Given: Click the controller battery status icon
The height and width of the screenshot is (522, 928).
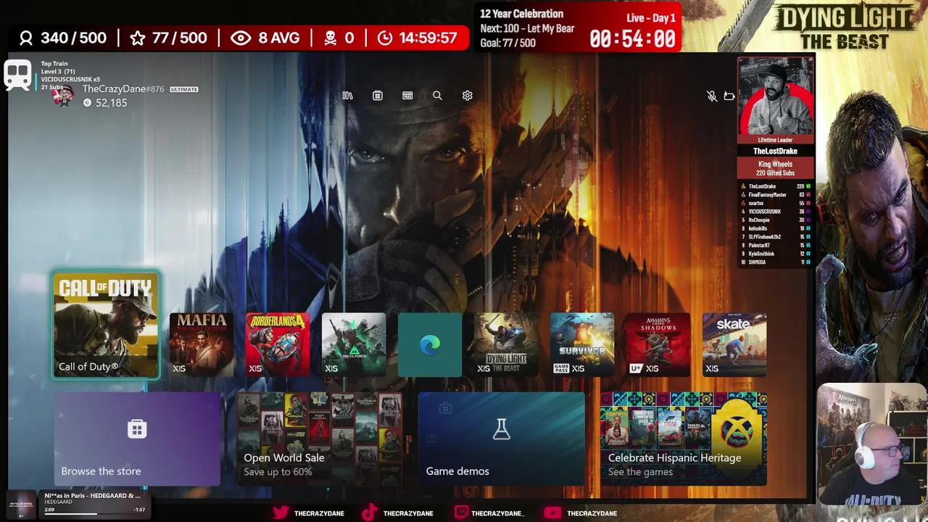Looking at the screenshot, I should pyautogui.click(x=729, y=96).
